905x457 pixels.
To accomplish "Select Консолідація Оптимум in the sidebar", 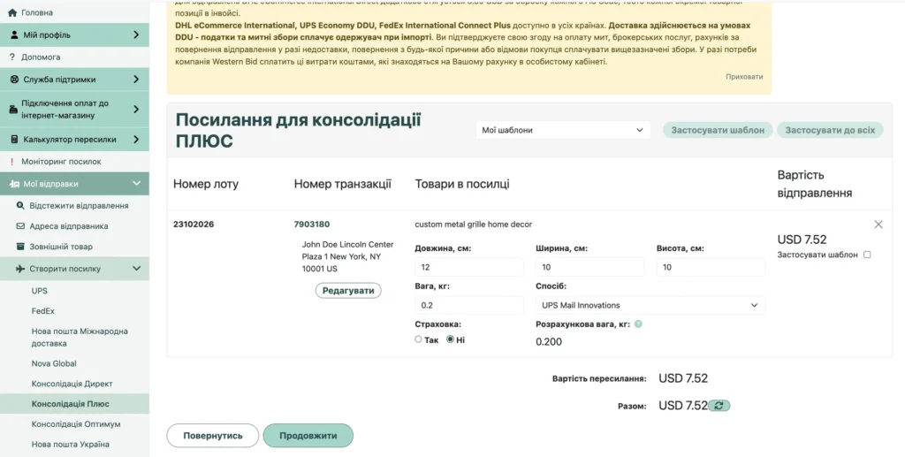I will click(76, 424).
